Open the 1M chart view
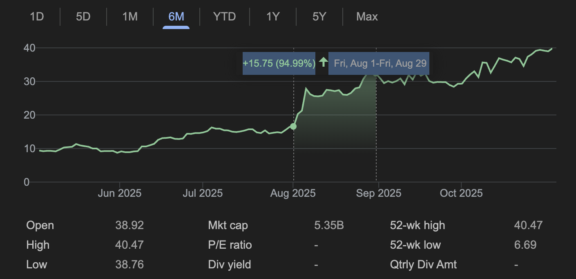The height and width of the screenshot is (279, 576). pos(129,17)
